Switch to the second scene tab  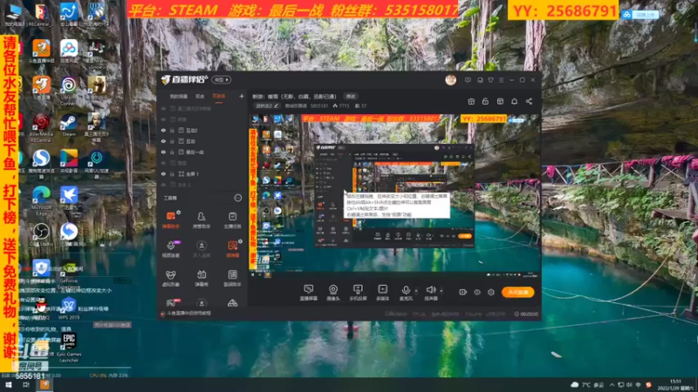pyautogui.click(x=200, y=96)
